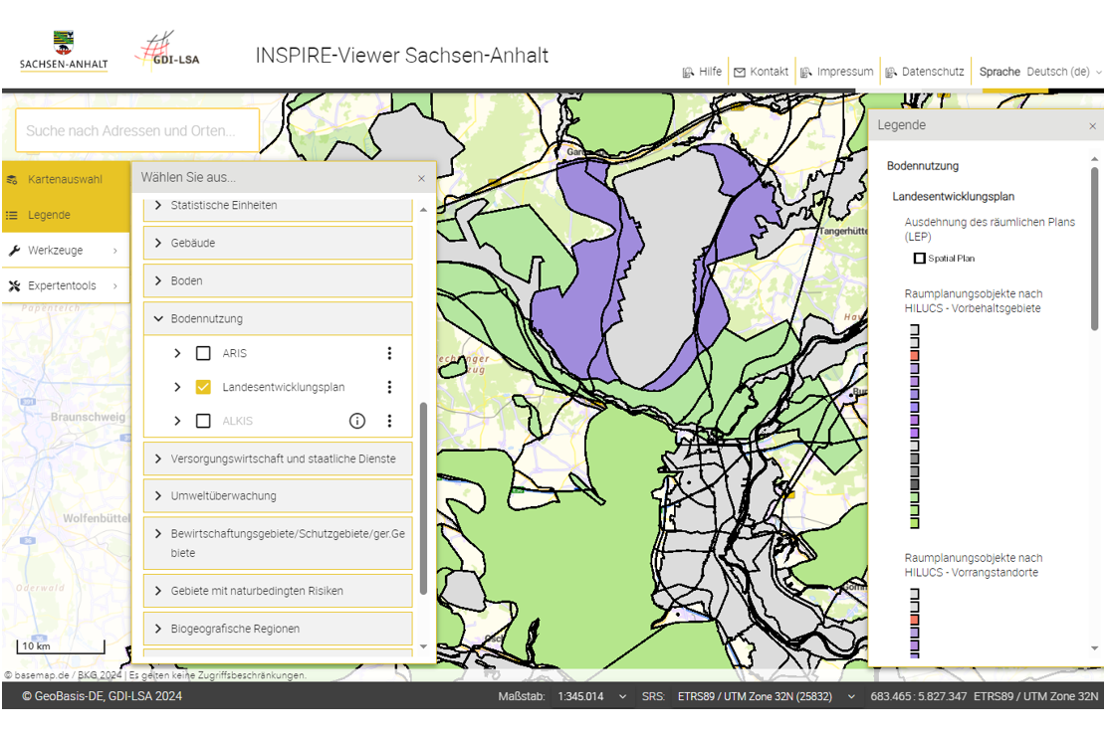Screen dimensions: 1109x734
Task: Open the Maßstab scale dropdown
Action: pyautogui.click(x=587, y=696)
